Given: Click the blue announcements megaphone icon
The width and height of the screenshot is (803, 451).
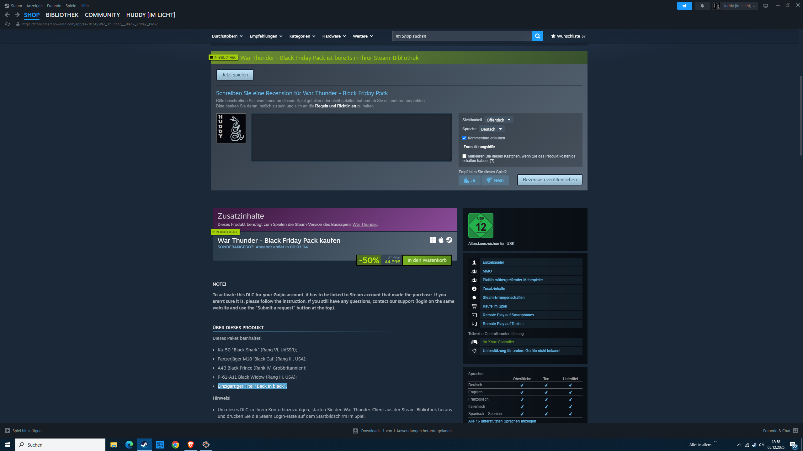Looking at the screenshot, I should tap(684, 6).
